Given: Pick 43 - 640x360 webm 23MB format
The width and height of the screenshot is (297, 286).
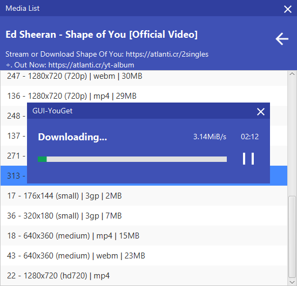Looking at the screenshot, I should (144, 256).
